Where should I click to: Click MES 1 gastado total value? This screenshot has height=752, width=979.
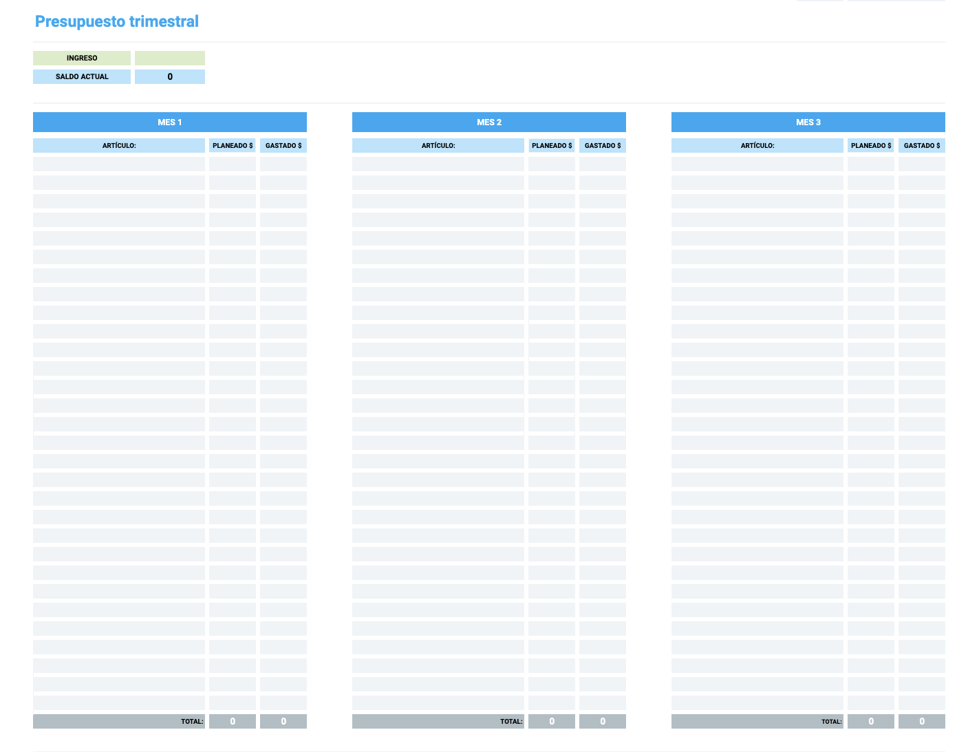pos(283,721)
